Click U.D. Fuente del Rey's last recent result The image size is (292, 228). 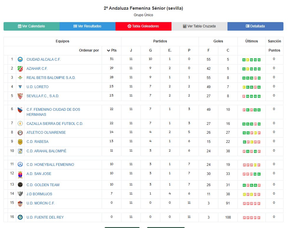click(259, 218)
